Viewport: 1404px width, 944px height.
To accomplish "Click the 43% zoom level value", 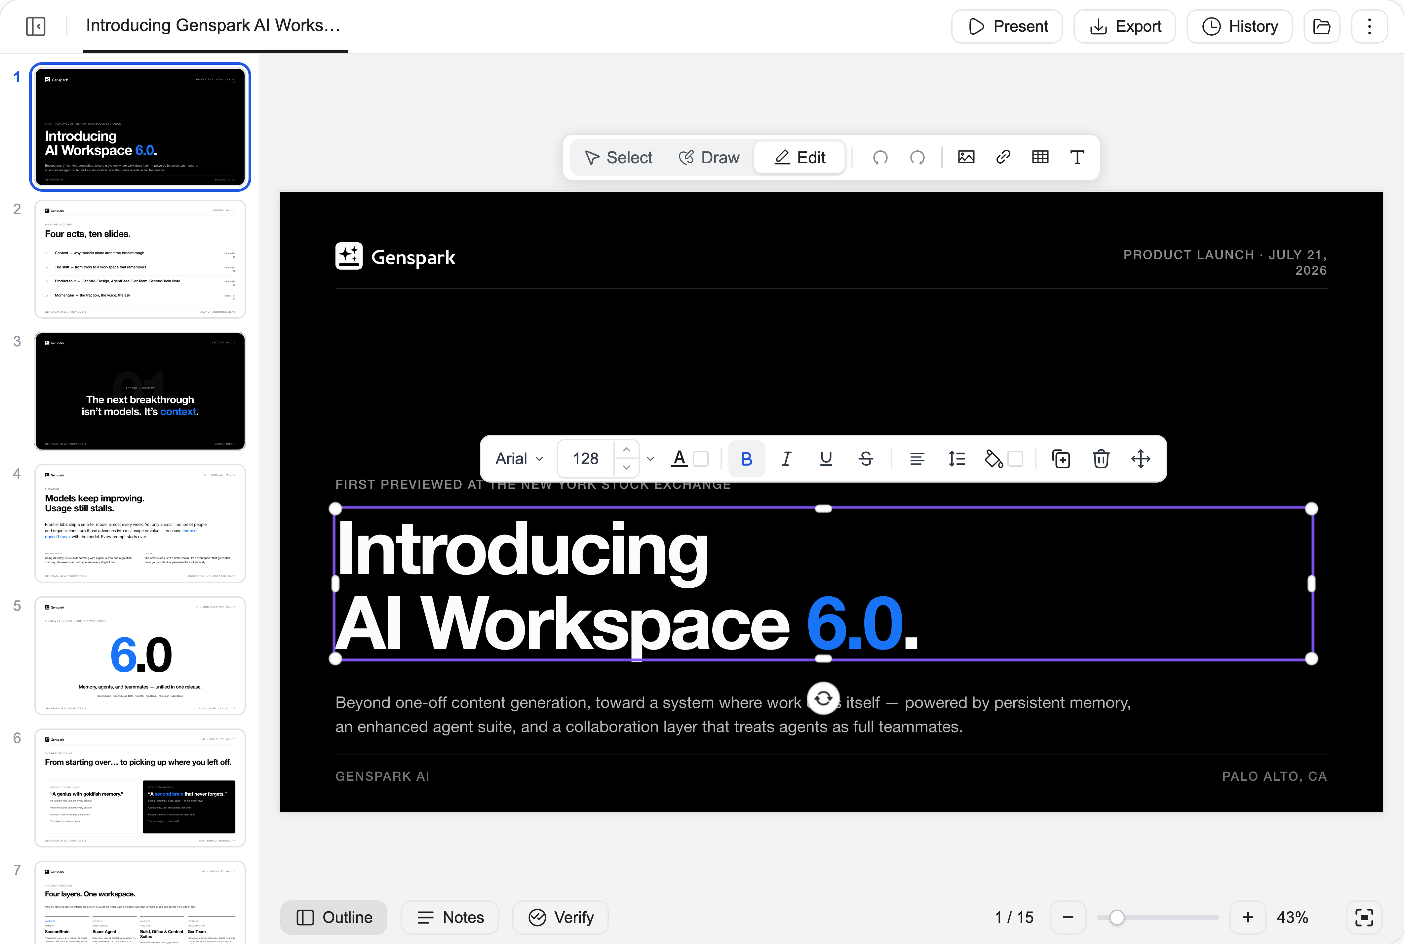I will [1292, 918].
